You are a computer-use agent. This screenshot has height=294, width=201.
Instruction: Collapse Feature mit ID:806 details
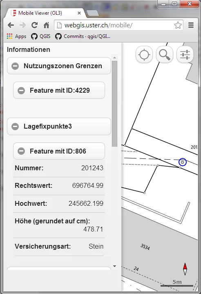point(59,151)
